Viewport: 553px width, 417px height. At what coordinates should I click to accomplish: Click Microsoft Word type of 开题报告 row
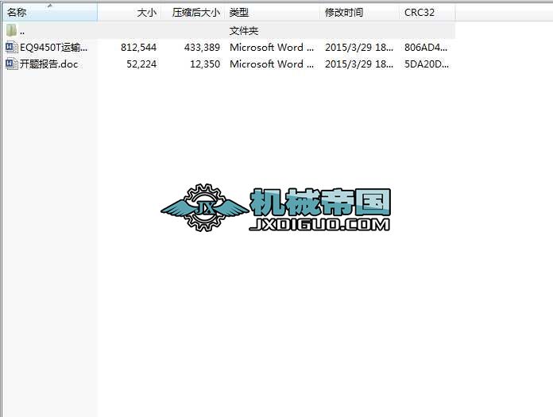click(272, 64)
